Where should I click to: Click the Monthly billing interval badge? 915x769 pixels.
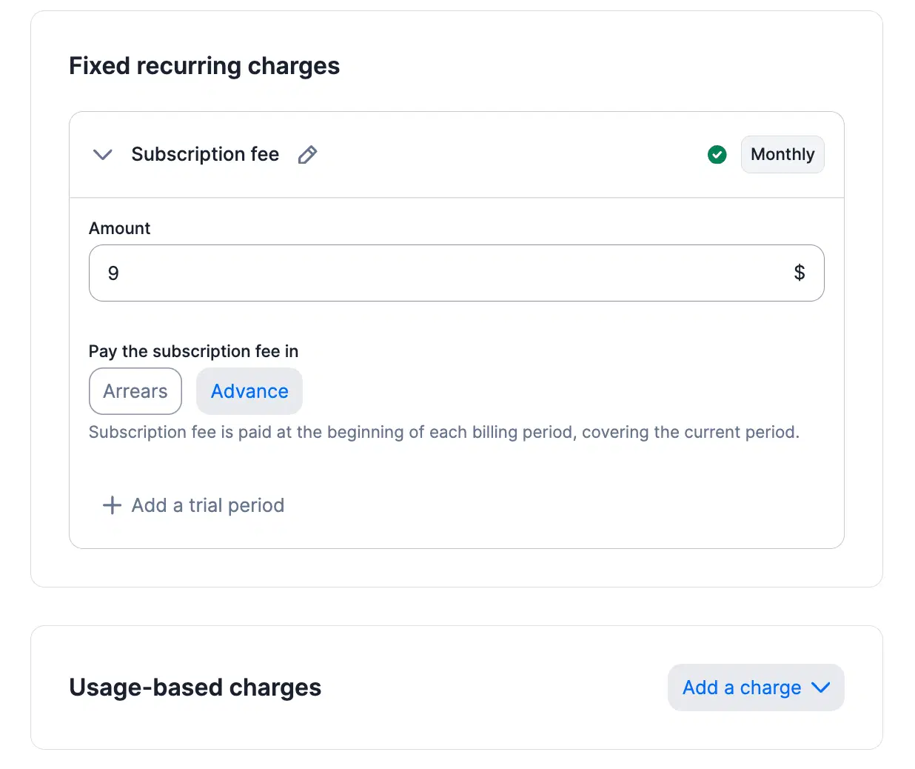(x=782, y=155)
